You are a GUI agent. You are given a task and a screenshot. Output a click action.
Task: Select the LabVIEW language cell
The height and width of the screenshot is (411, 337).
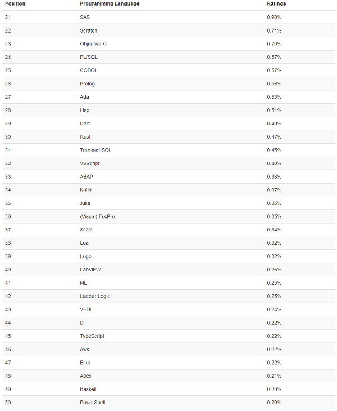click(90, 270)
